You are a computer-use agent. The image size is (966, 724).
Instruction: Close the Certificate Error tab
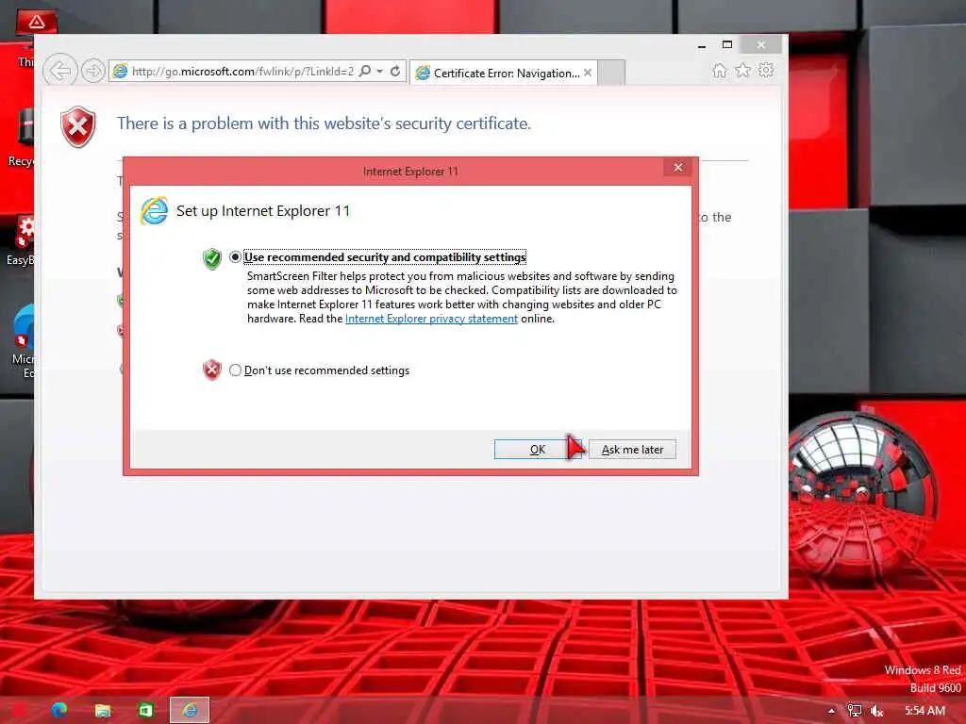click(x=588, y=73)
